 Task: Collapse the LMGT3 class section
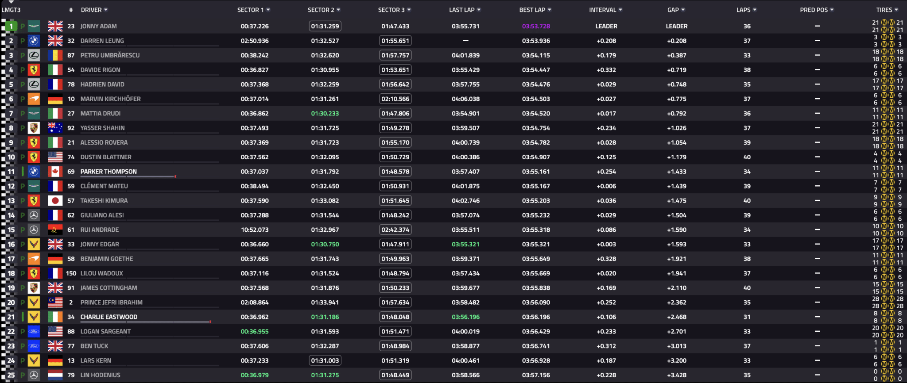coord(11,2)
